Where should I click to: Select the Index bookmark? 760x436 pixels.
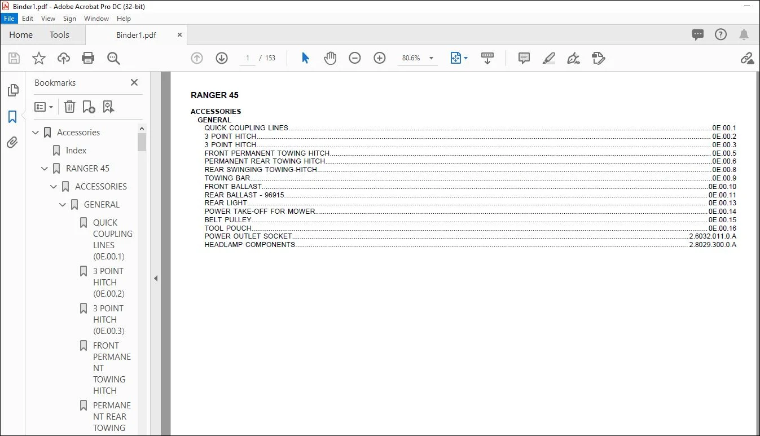pyautogui.click(x=76, y=151)
